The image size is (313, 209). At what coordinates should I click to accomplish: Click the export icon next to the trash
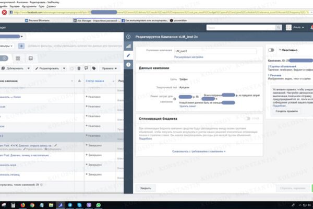pos(86,68)
